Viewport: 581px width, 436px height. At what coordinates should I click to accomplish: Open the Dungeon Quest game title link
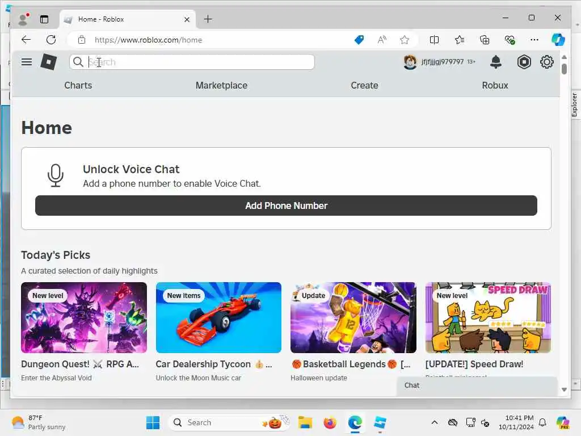click(x=80, y=364)
